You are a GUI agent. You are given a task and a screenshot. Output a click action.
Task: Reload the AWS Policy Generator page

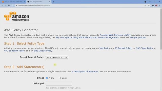click(x=9, y=6)
